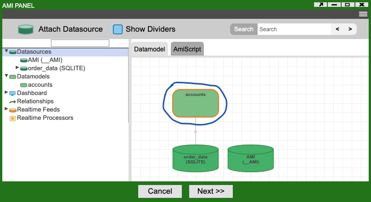371x202 pixels.
Task: Click the Dashboard monitor icon in tree
Action: click(x=12, y=93)
